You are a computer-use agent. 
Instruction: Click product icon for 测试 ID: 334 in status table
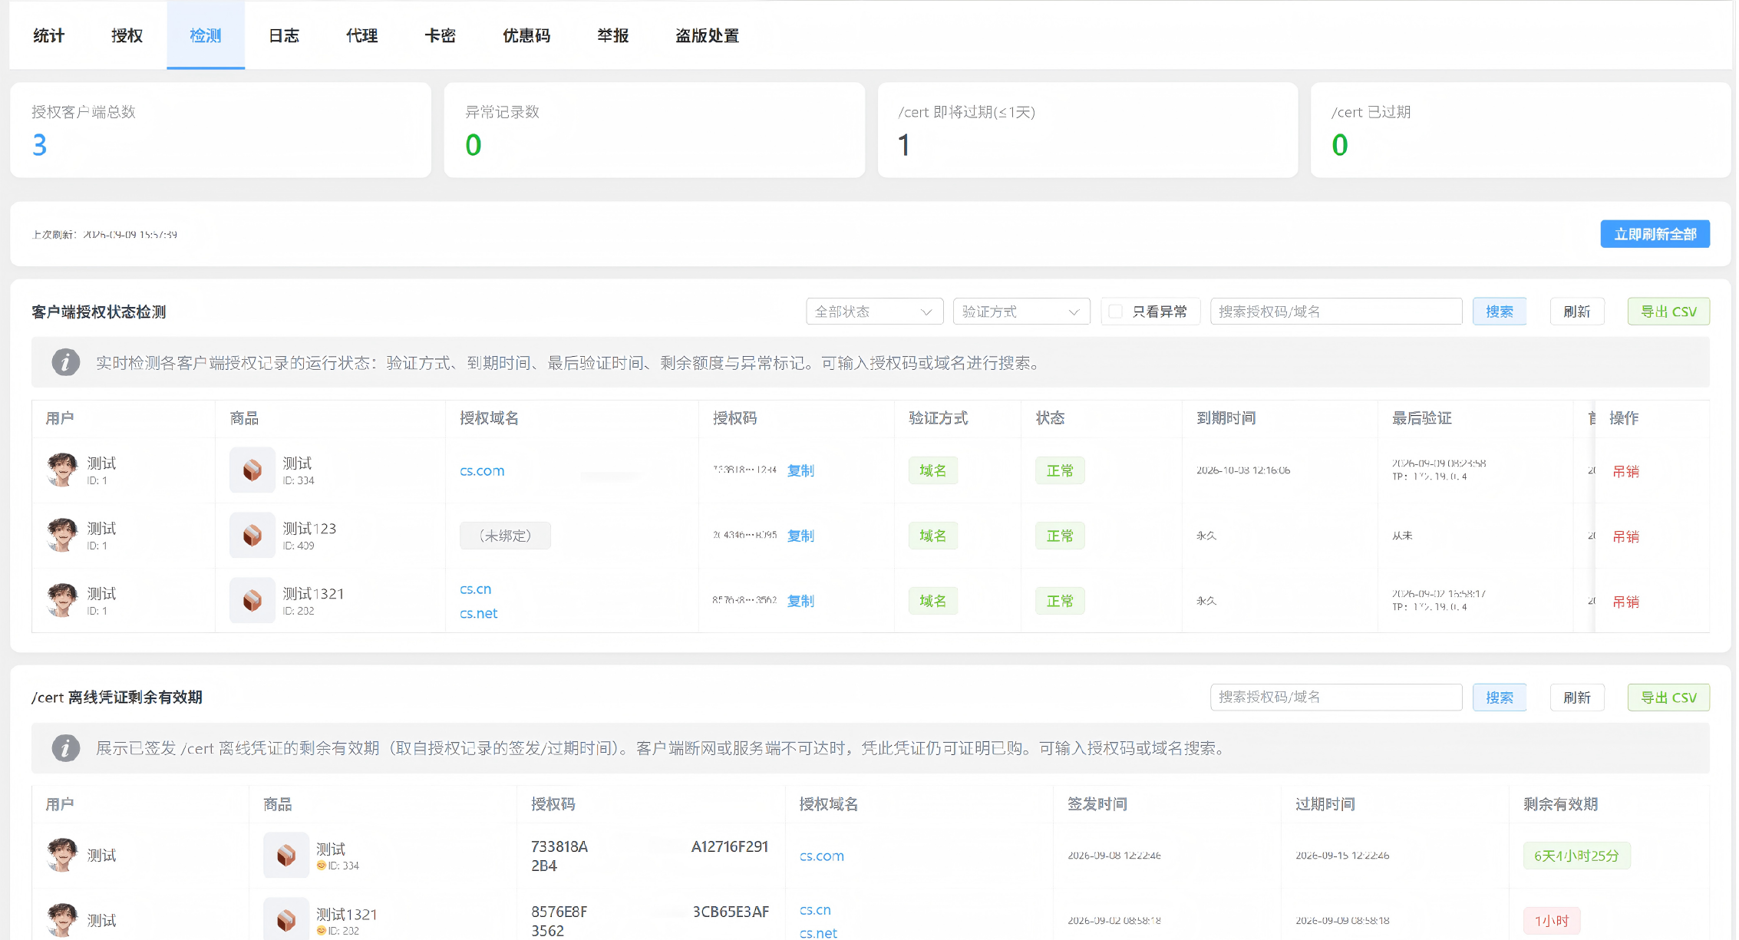tap(252, 470)
